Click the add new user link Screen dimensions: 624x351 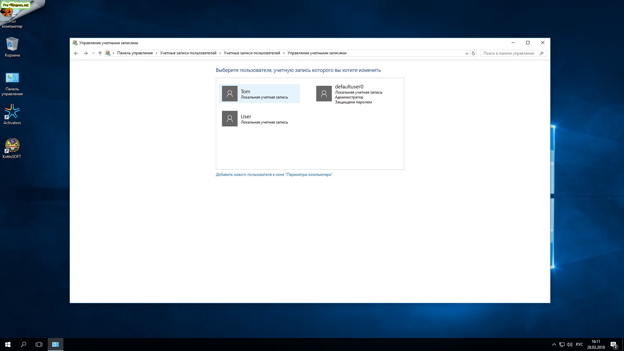coord(274,175)
